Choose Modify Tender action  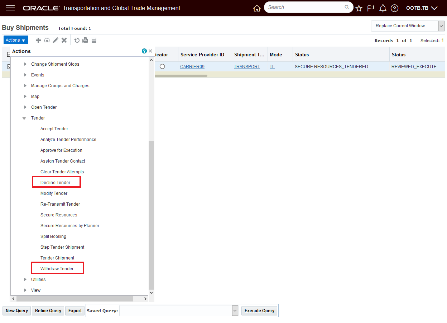point(54,193)
